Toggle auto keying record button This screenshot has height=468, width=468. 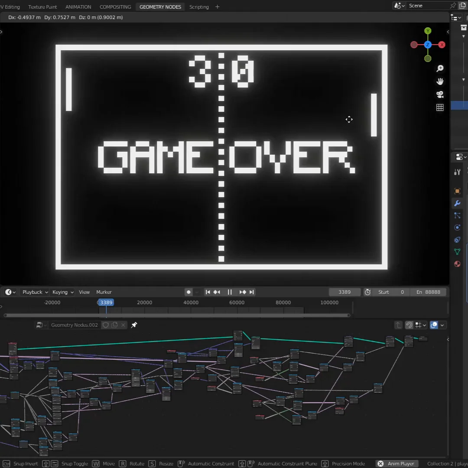point(188,292)
